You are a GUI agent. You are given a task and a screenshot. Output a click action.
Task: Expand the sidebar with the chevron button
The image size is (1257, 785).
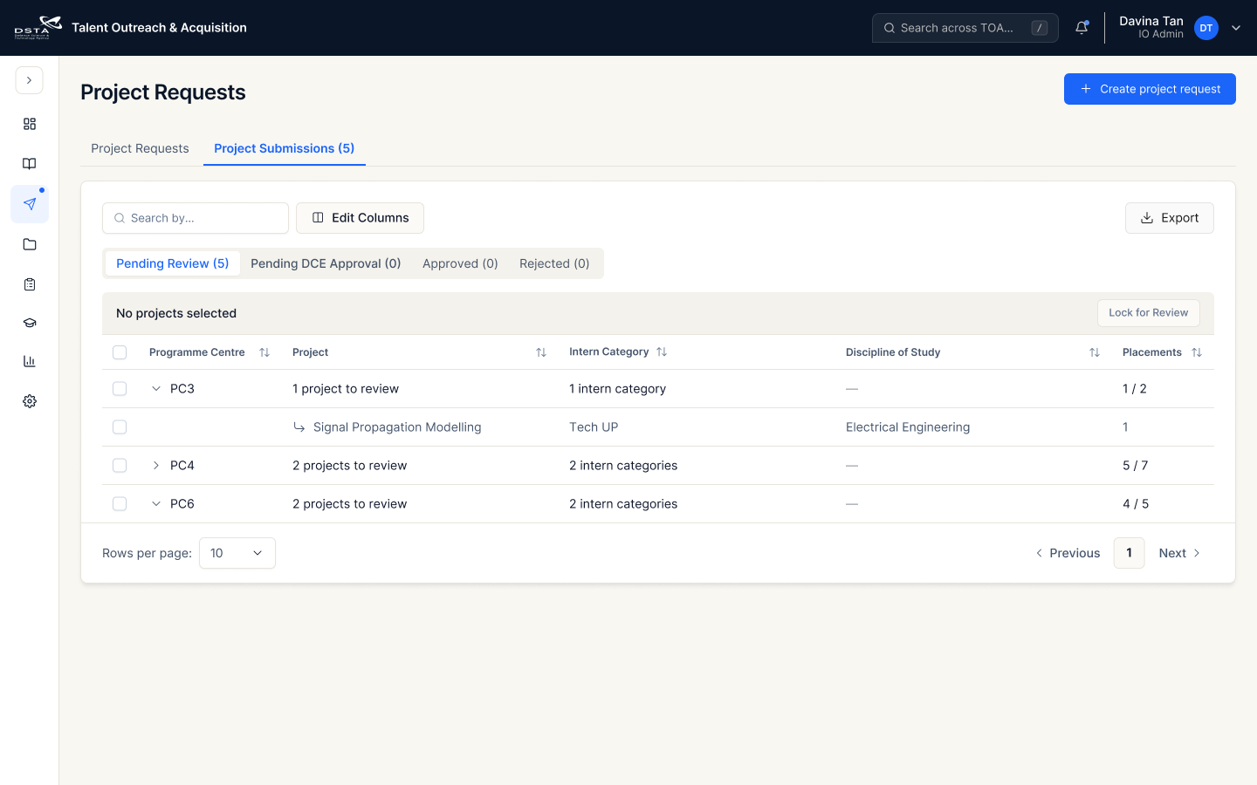pyautogui.click(x=29, y=80)
